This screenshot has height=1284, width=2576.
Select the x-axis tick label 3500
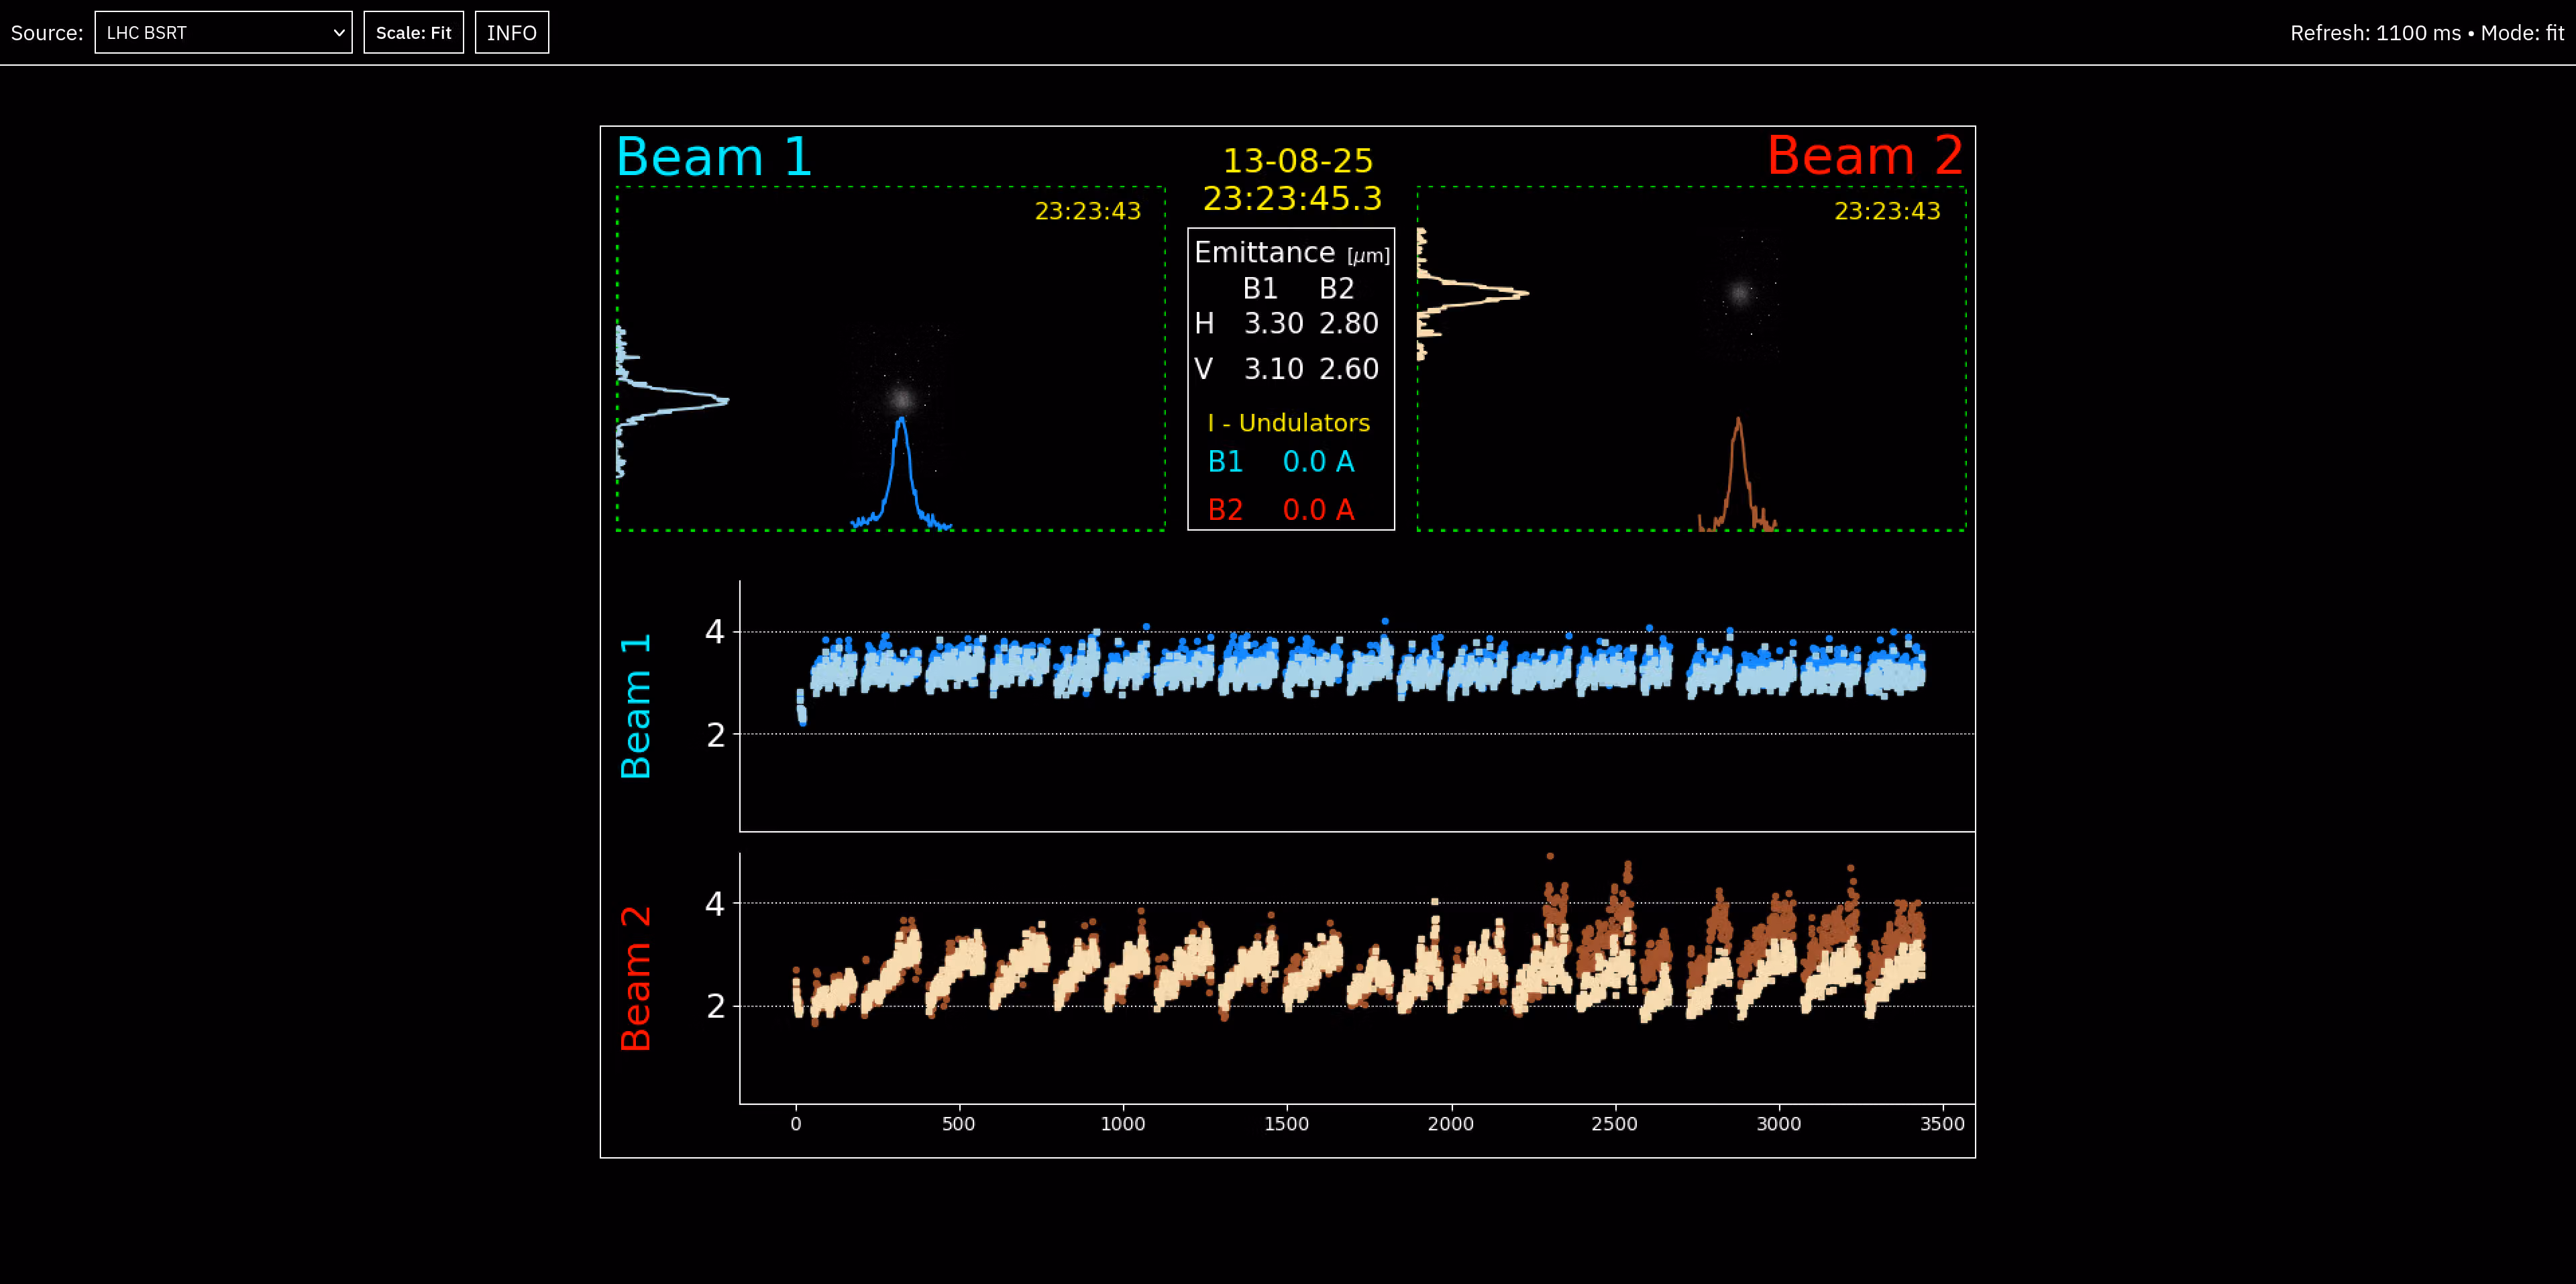(1942, 1124)
